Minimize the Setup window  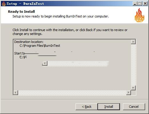pyautogui.click(x=135, y=4)
